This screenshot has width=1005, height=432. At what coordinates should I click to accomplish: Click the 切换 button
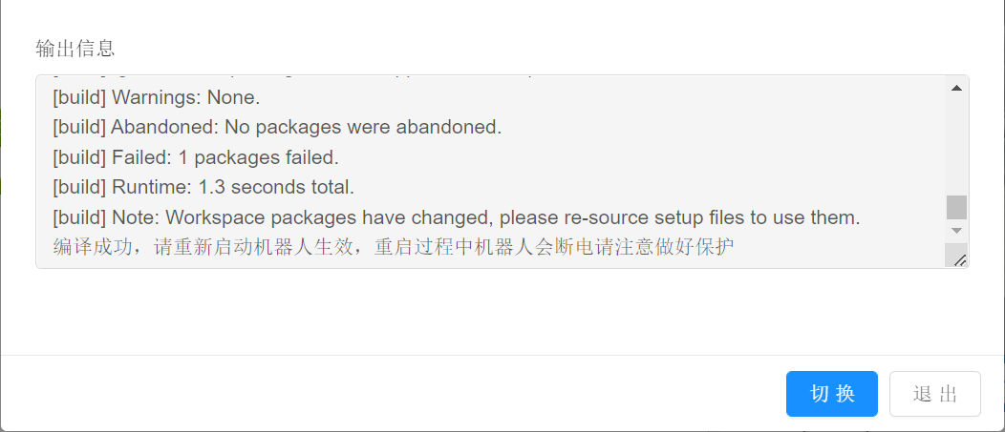click(x=831, y=394)
